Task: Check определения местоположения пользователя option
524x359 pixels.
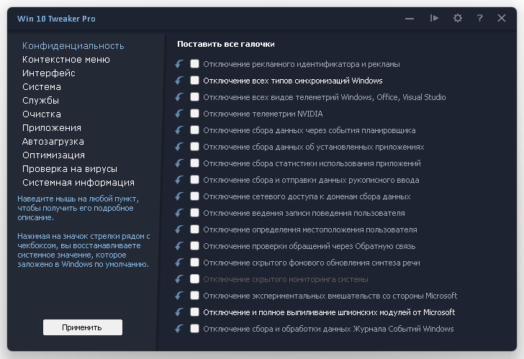Action: [x=194, y=229]
